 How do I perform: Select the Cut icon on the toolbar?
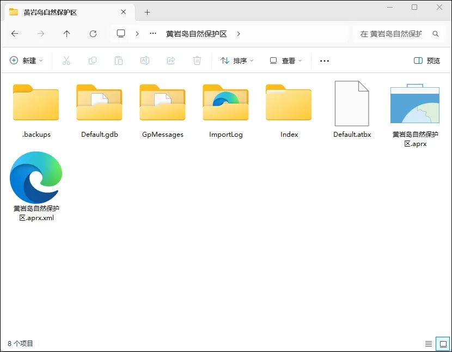pyautogui.click(x=66, y=60)
